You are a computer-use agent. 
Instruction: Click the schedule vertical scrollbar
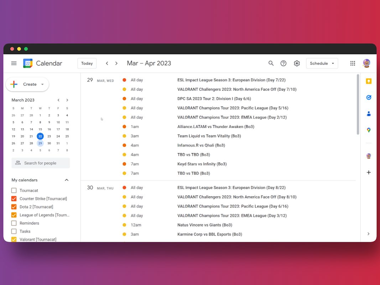pos(358,104)
